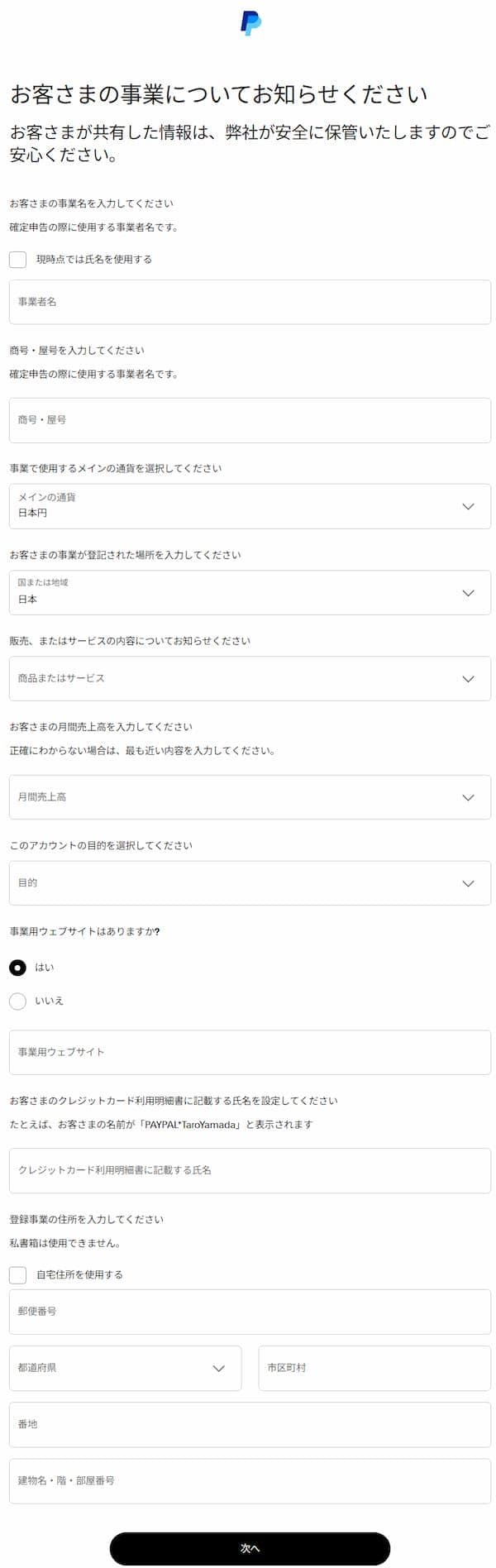Open the 月間売上高 dropdown arrow
This screenshot has height=1568, width=496.
(x=467, y=796)
